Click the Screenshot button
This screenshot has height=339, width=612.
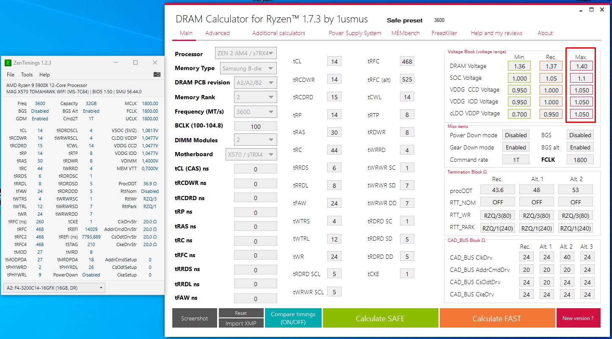click(x=195, y=318)
